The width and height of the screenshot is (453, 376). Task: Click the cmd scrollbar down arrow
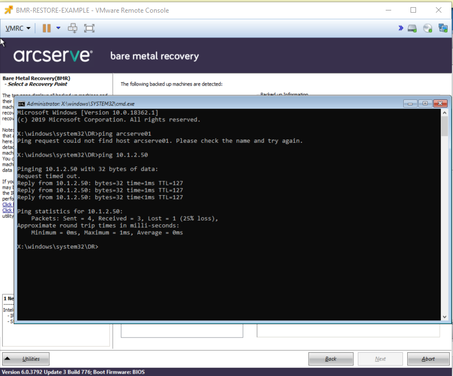coord(445,317)
